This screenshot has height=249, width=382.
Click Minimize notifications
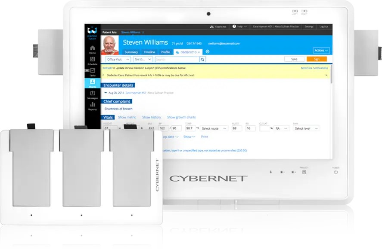[x=314, y=68]
